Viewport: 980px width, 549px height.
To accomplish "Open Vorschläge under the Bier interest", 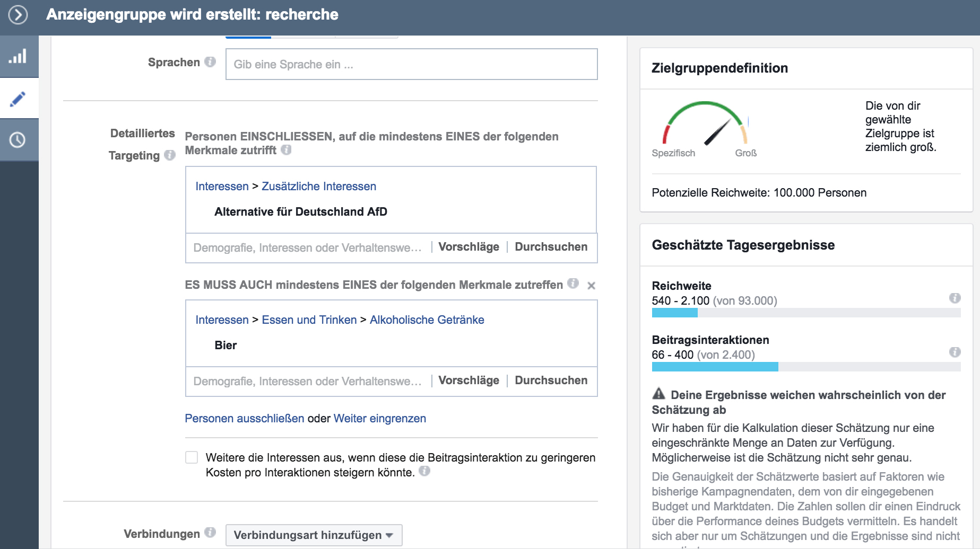I will (x=469, y=380).
